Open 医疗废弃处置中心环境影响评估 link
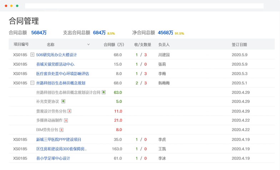The image size is (280, 170). 62,74
